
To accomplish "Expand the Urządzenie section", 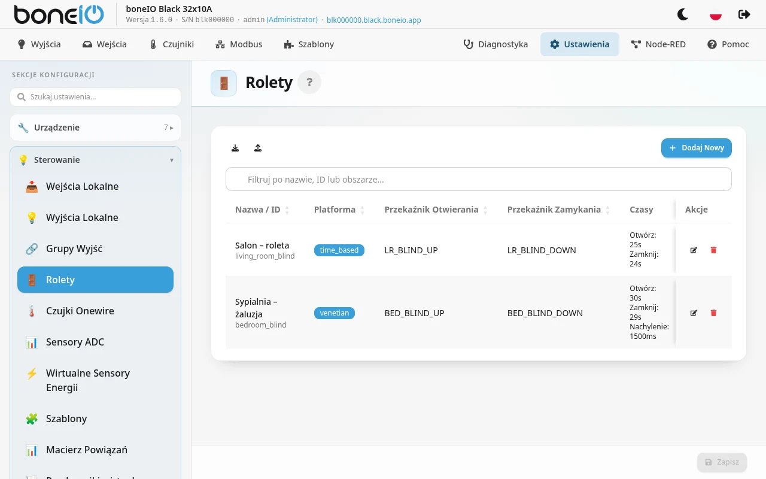I will pyautogui.click(x=95, y=128).
